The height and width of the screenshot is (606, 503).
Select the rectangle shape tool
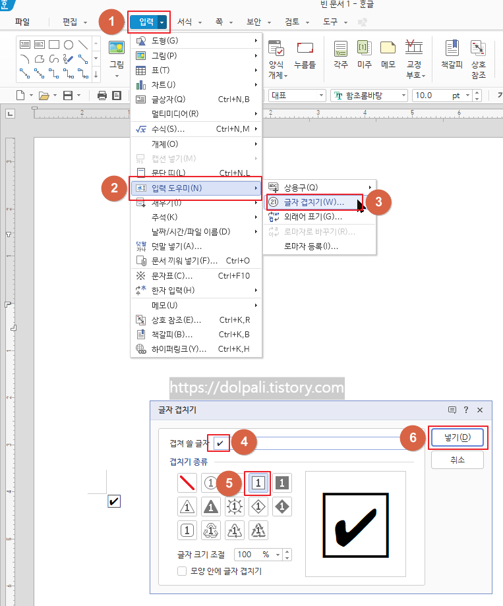(x=54, y=45)
